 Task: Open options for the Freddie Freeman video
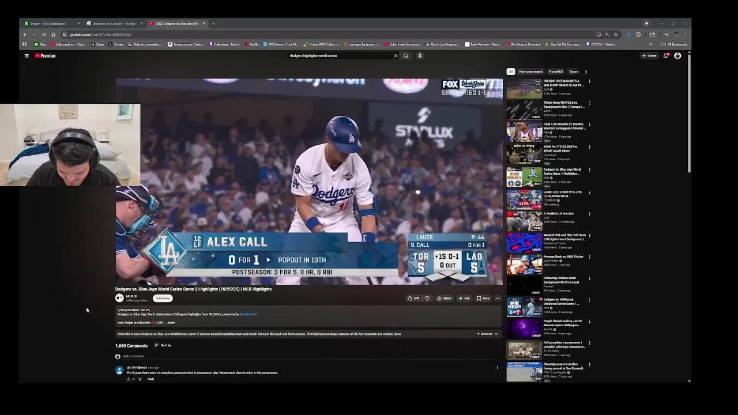(x=589, y=81)
